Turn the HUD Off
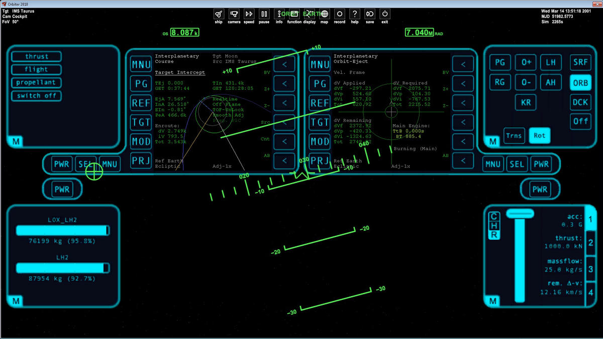Screen dimensions: 603x339 (x=581, y=121)
